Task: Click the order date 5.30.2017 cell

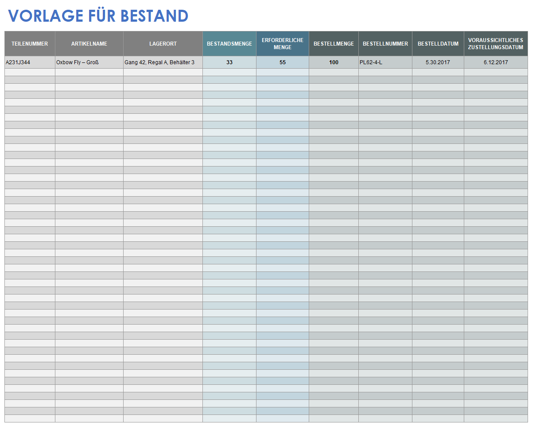Action: (x=438, y=62)
